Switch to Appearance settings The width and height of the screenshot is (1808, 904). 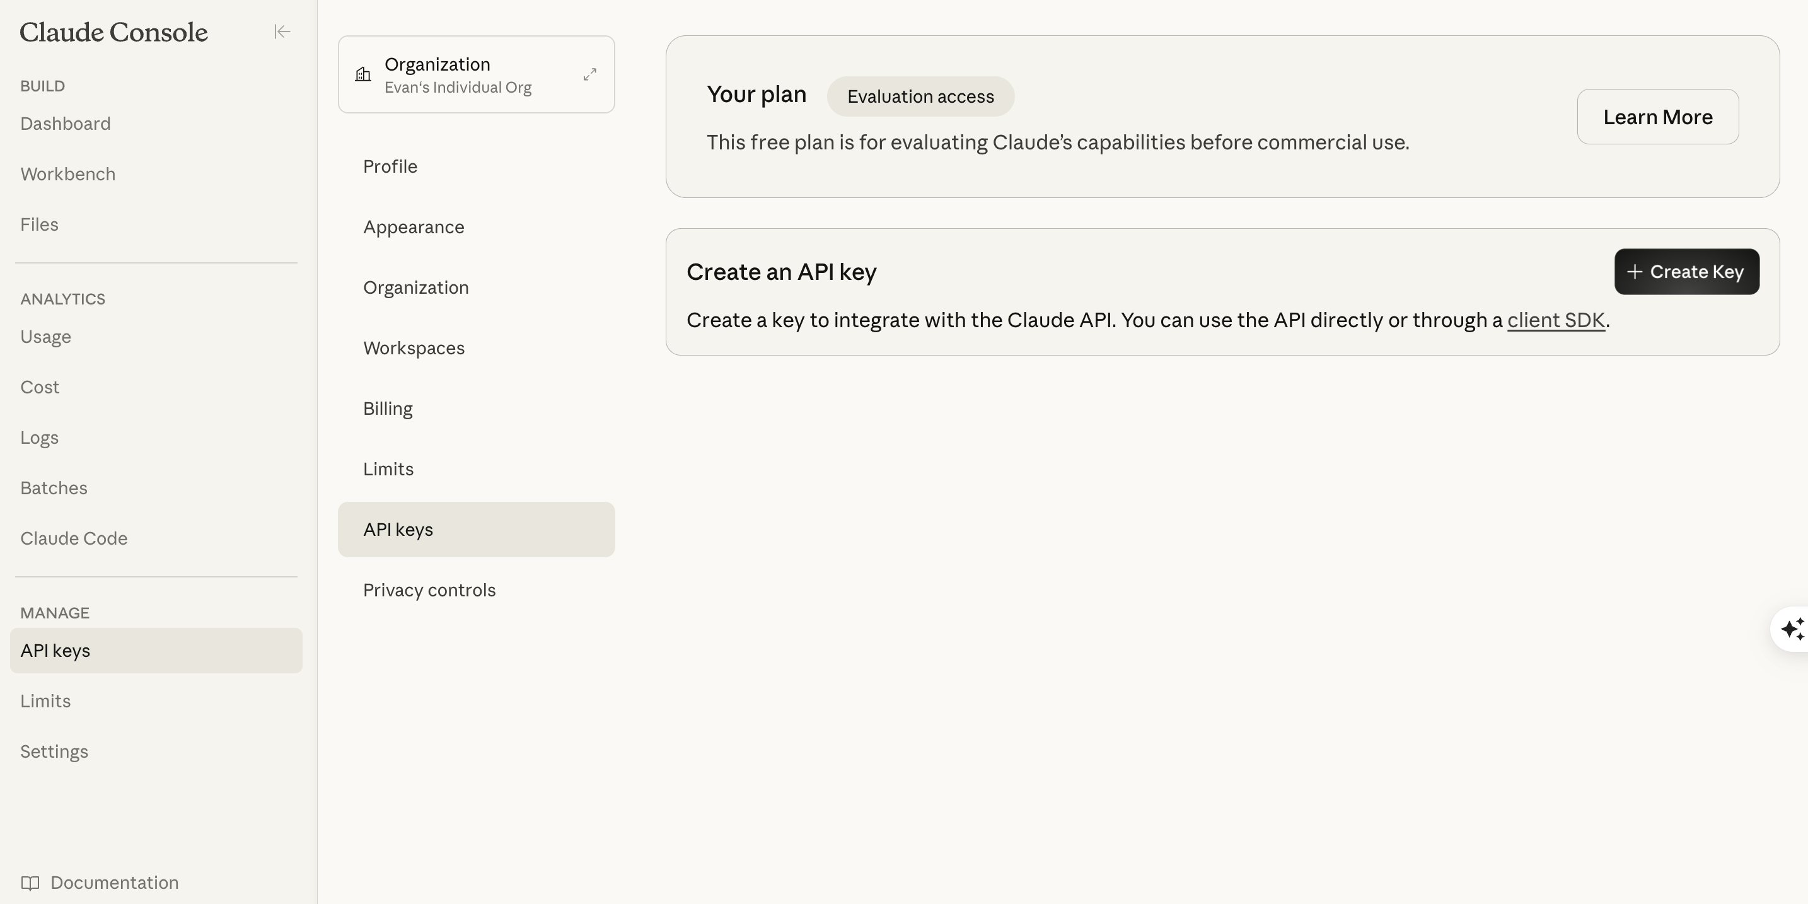tap(414, 227)
